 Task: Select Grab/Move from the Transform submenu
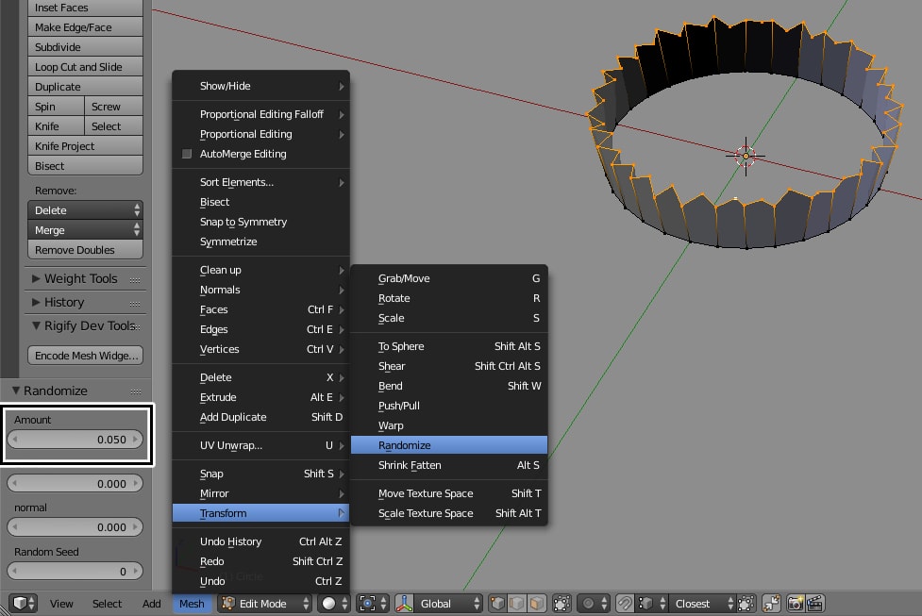tap(449, 278)
